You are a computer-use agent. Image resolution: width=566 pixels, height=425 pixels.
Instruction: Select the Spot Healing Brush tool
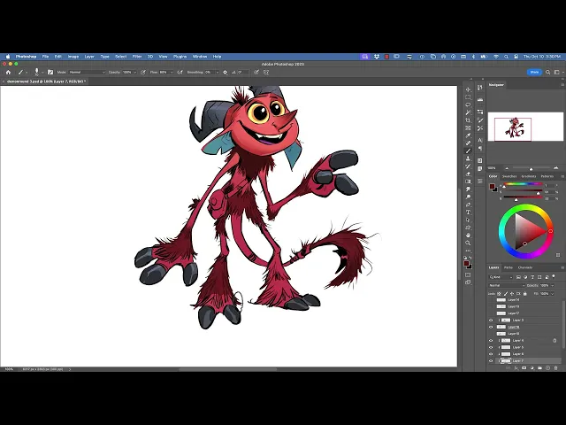(x=468, y=143)
